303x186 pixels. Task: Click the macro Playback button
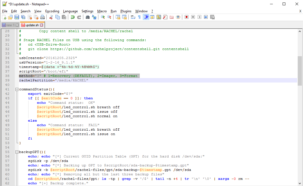[199, 17]
